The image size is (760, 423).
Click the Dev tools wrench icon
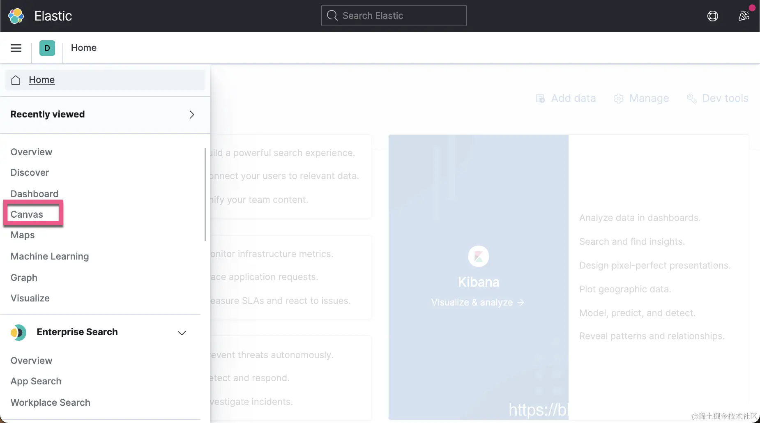point(692,99)
